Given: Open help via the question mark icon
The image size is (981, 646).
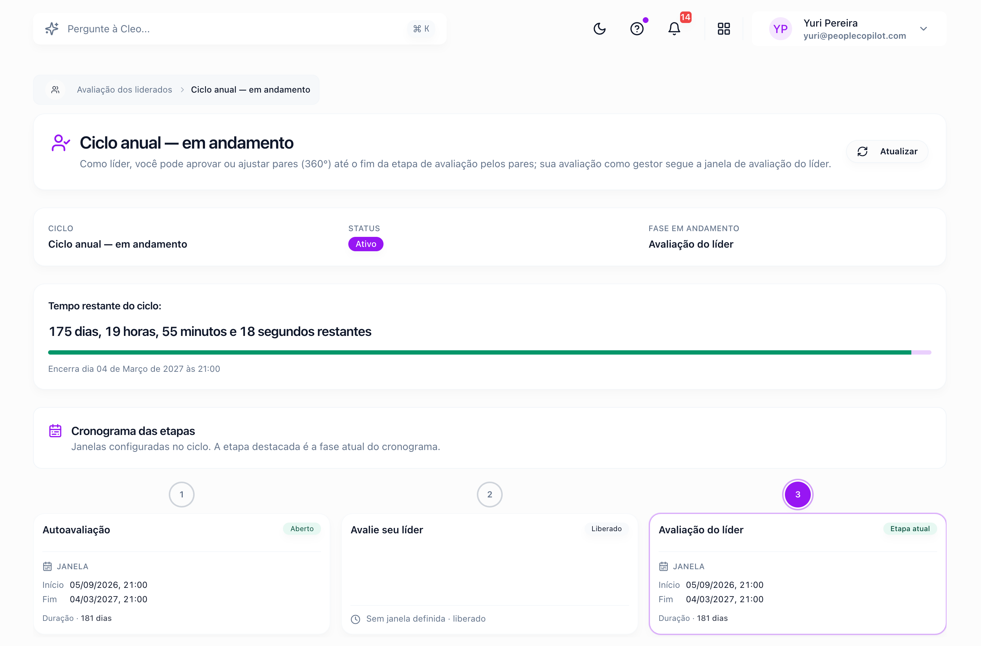Looking at the screenshot, I should click(637, 29).
